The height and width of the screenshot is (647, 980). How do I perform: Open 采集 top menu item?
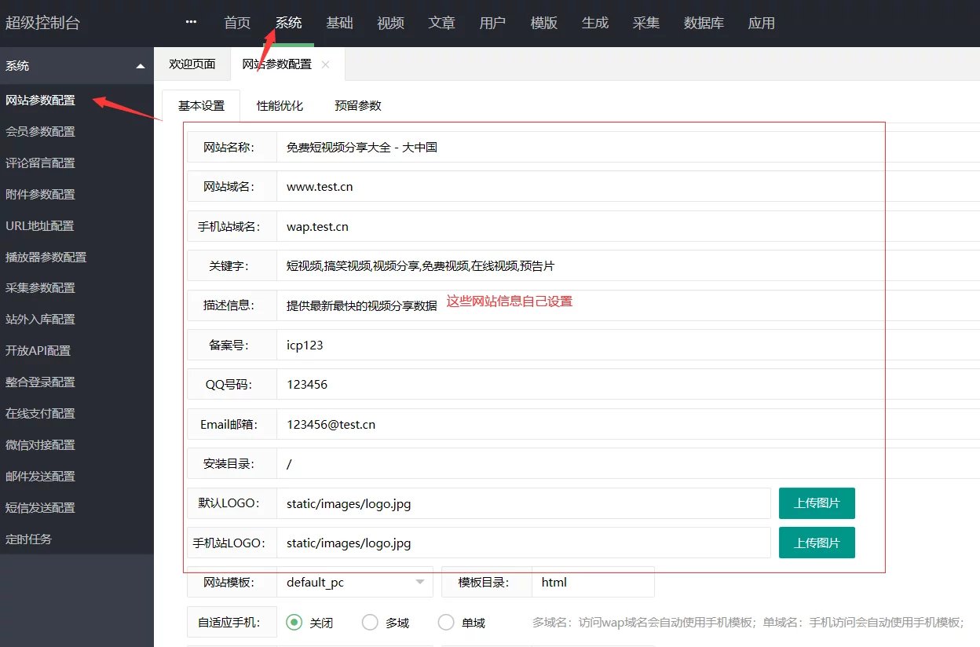(x=645, y=23)
